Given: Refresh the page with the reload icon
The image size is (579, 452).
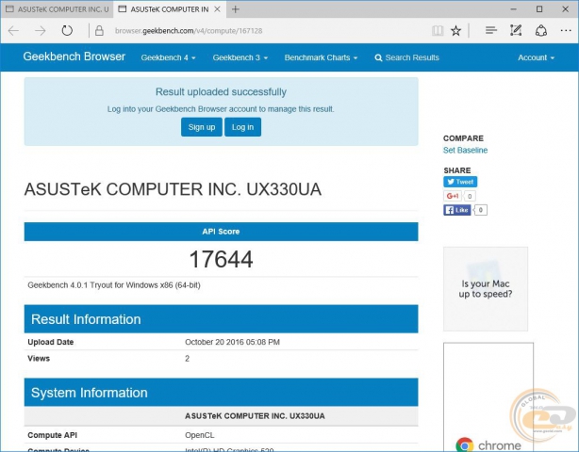Looking at the screenshot, I should (x=67, y=30).
